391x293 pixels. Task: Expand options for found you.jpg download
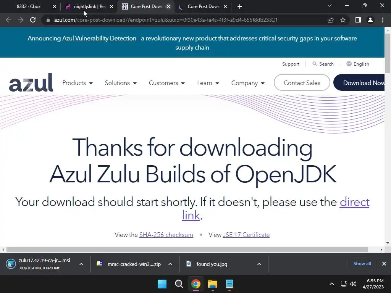(259, 264)
